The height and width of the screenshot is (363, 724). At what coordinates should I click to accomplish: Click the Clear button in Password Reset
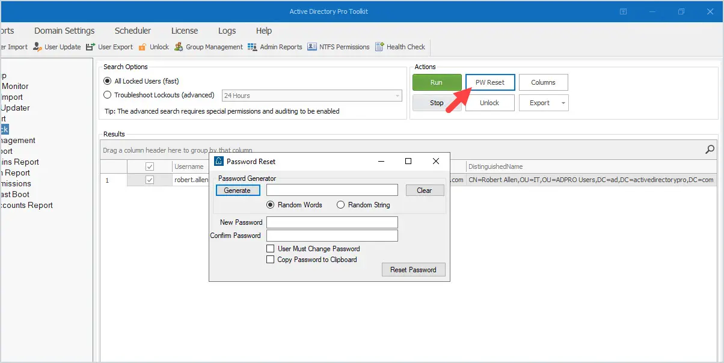425,190
